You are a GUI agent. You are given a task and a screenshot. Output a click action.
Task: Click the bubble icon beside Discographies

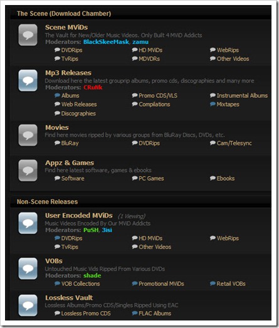(x=57, y=113)
